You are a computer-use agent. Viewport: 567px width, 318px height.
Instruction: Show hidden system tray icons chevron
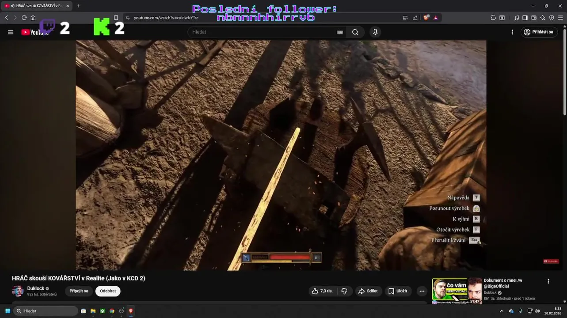502,311
